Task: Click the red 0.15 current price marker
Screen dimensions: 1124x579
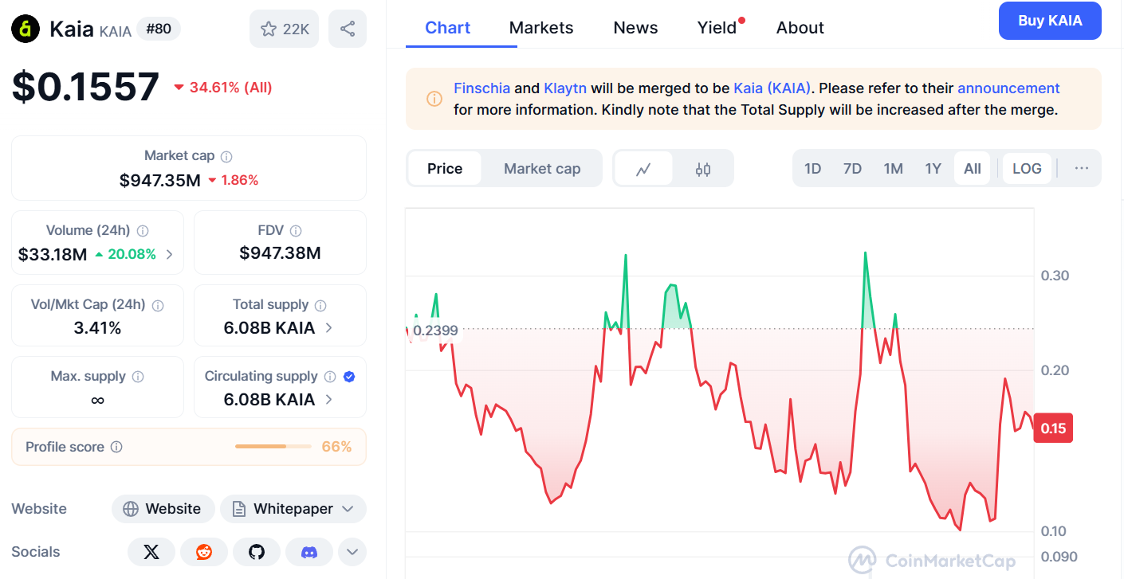Action: [1053, 428]
